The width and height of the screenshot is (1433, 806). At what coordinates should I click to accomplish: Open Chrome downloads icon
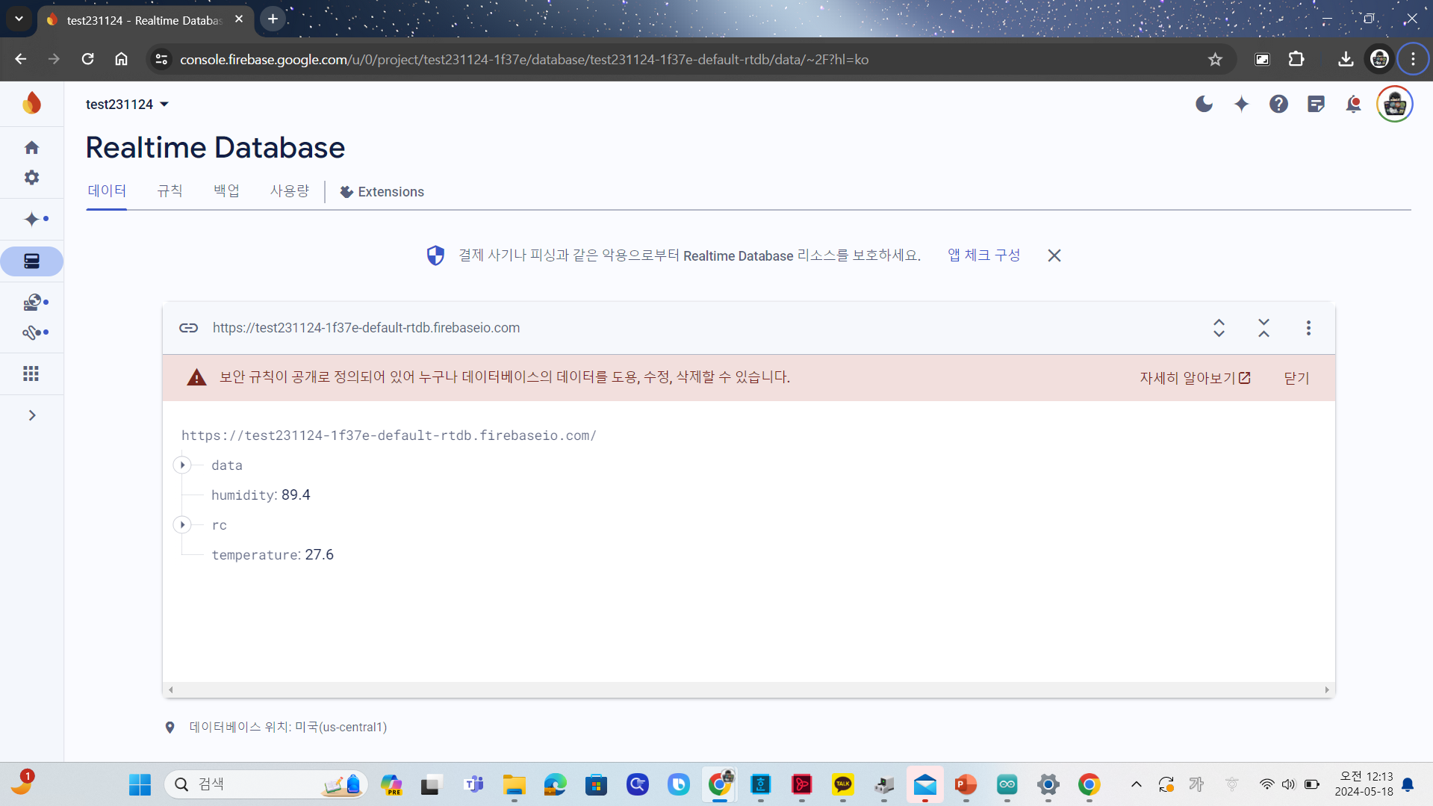coord(1346,59)
